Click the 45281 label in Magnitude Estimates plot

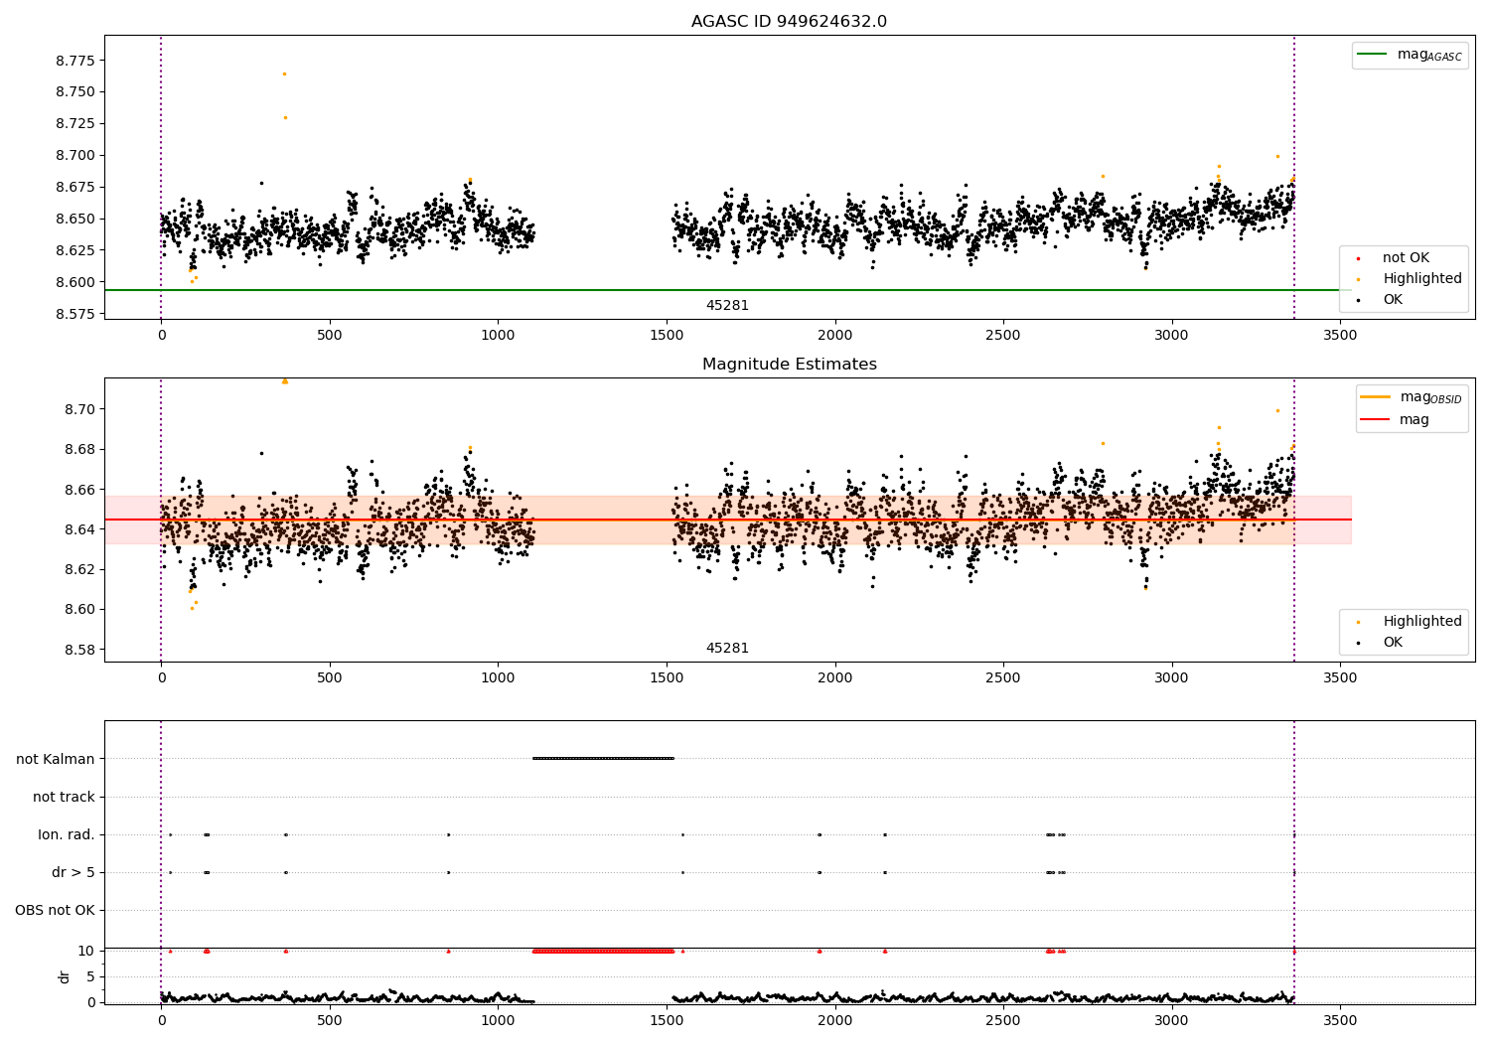(x=727, y=649)
